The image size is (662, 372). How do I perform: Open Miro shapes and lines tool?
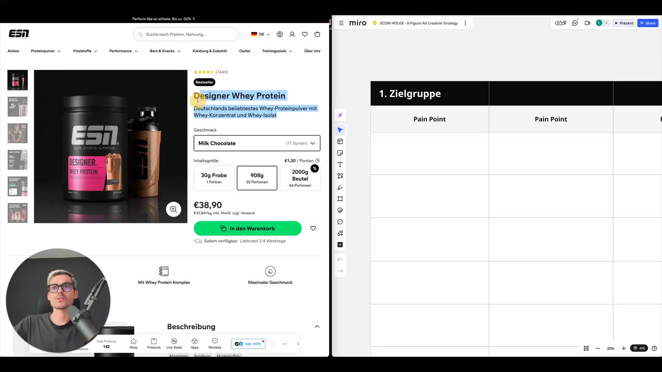(340, 176)
